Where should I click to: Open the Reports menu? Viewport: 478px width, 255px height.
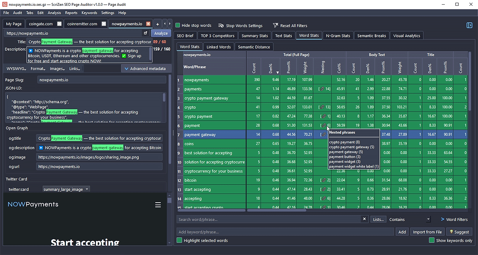pyautogui.click(x=71, y=13)
